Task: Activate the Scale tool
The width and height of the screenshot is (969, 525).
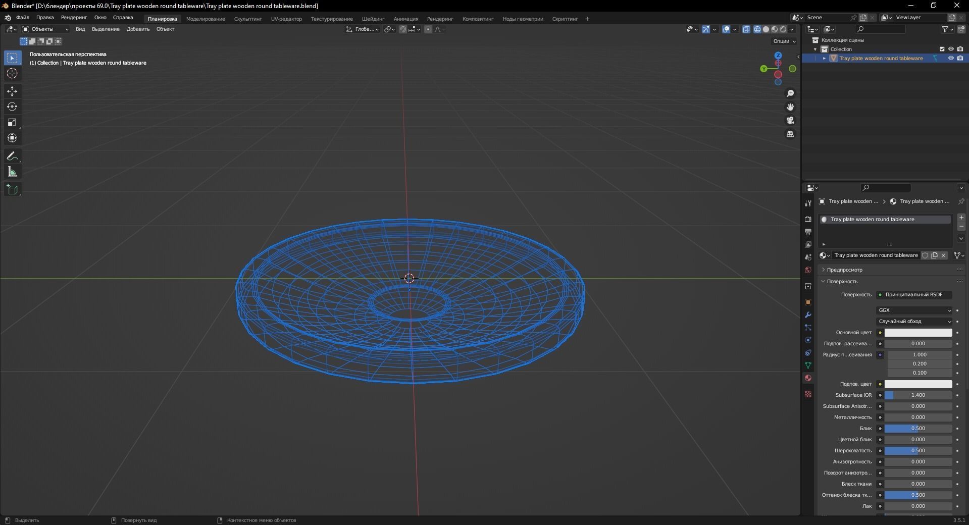Action: [12, 123]
